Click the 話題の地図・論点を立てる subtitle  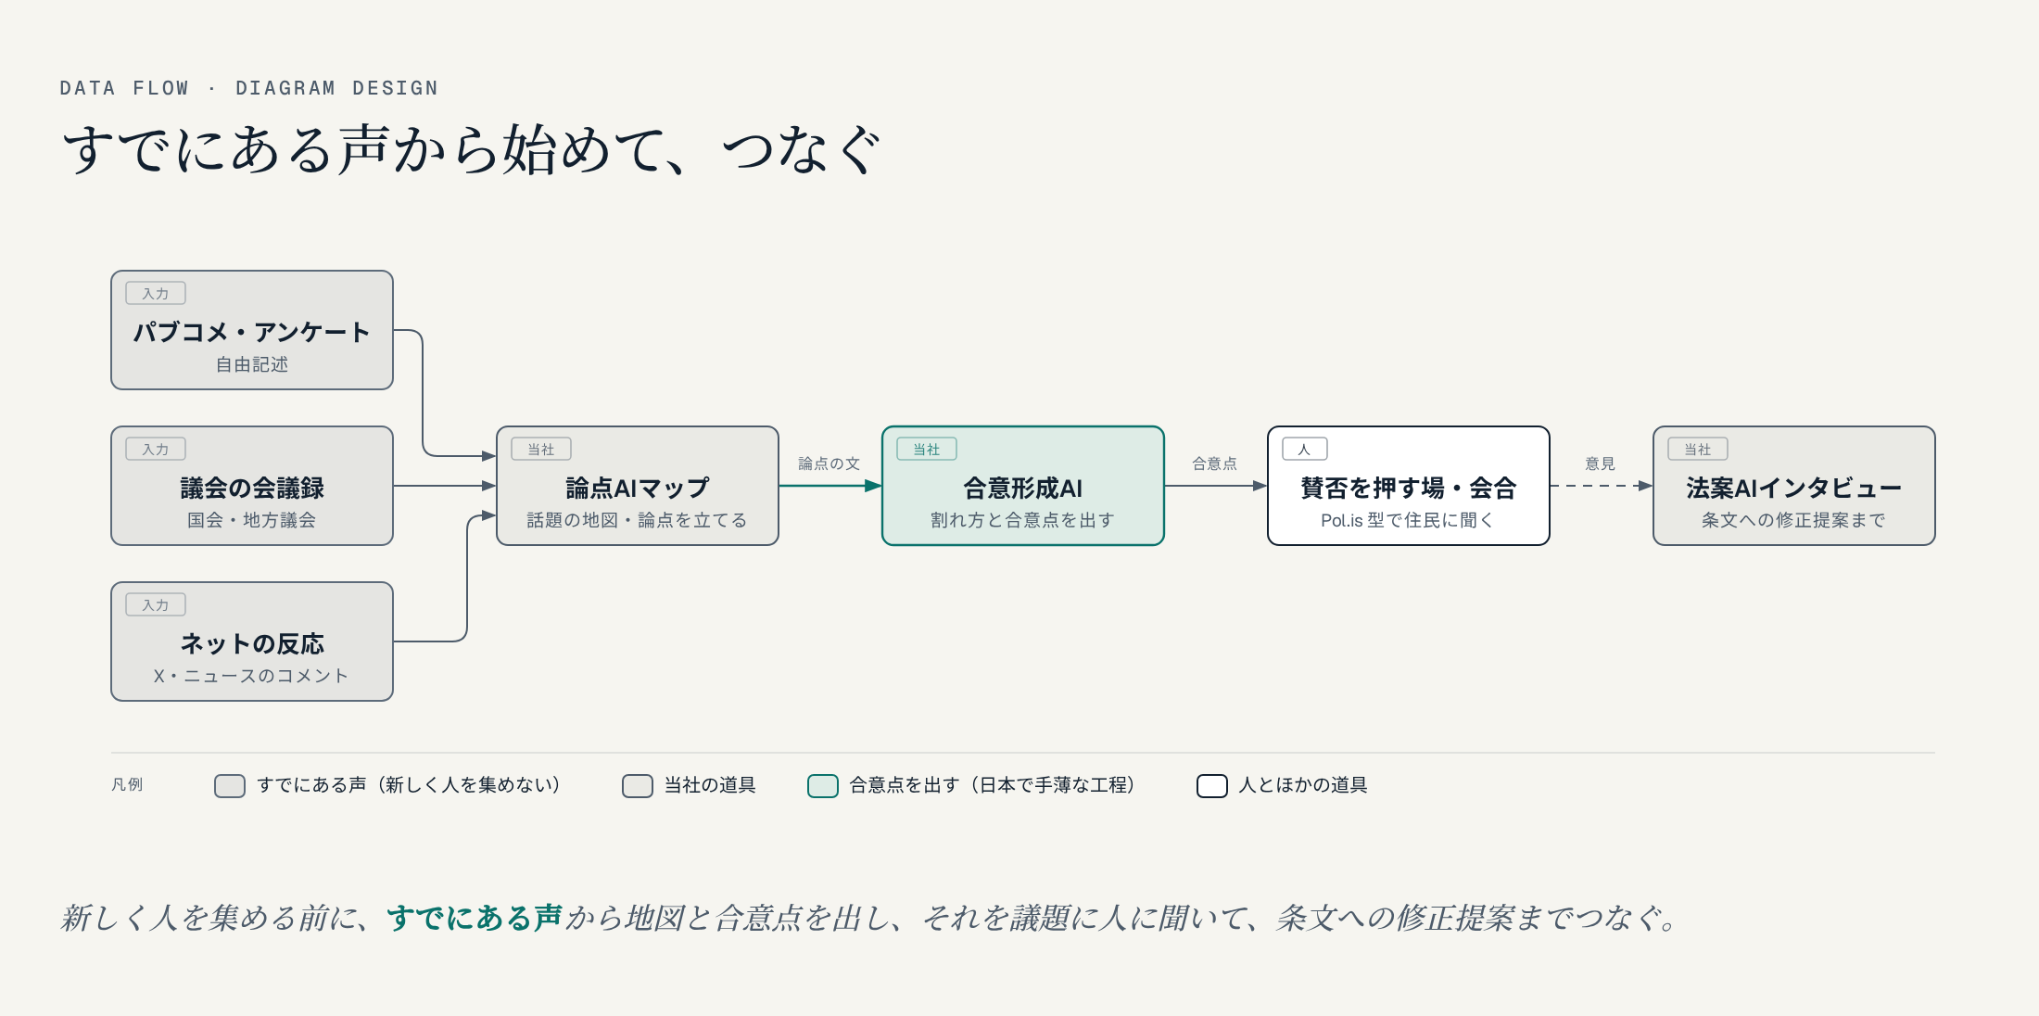(x=638, y=520)
